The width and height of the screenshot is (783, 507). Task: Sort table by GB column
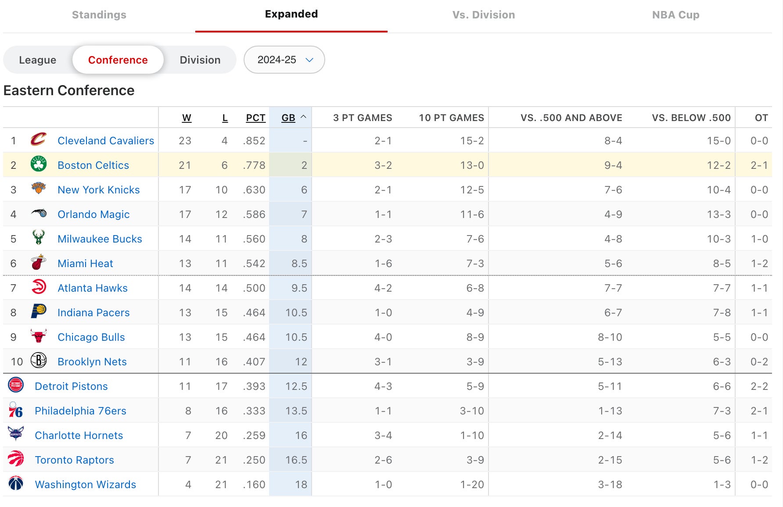[x=288, y=118]
